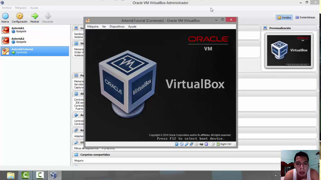The height and width of the screenshot is (180, 321).
Task: Select the Asterisk1 virtual machine
Action: 35,30
